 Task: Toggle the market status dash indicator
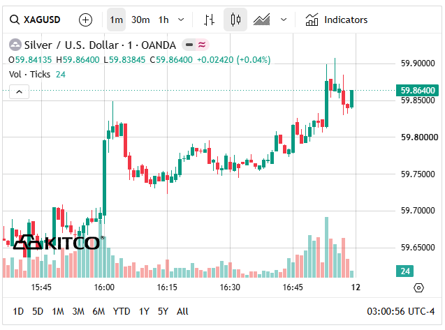[189, 45]
